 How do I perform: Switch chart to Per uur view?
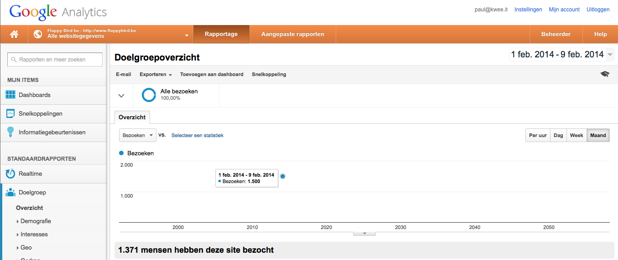tap(538, 135)
